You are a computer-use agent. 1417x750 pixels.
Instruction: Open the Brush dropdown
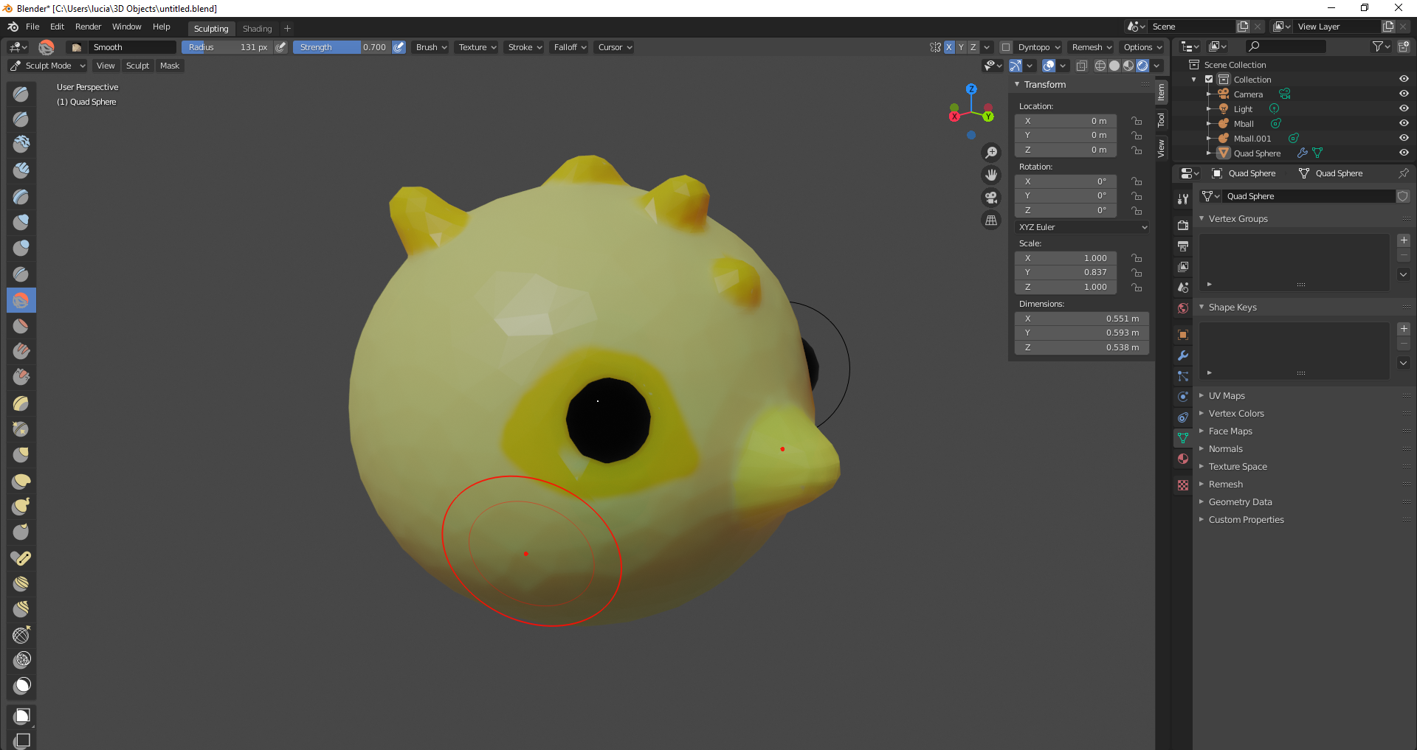pyautogui.click(x=431, y=47)
